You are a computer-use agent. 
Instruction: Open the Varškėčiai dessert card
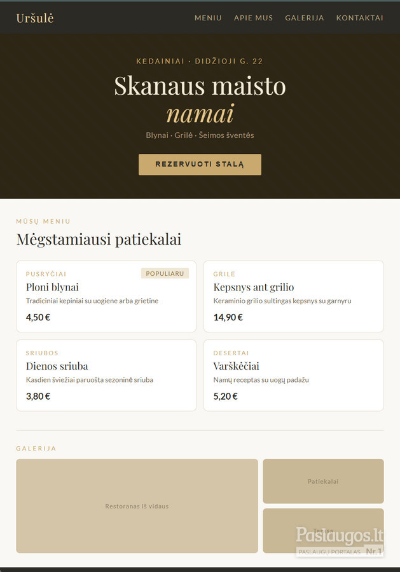pyautogui.click(x=293, y=376)
